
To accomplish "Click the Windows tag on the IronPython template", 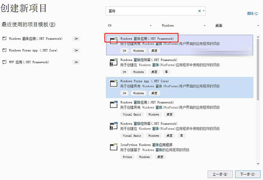I will tap(144, 157).
